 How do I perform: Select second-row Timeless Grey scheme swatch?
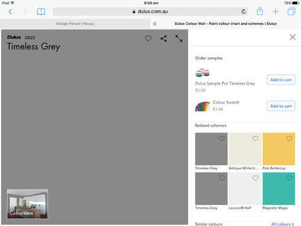point(211,189)
